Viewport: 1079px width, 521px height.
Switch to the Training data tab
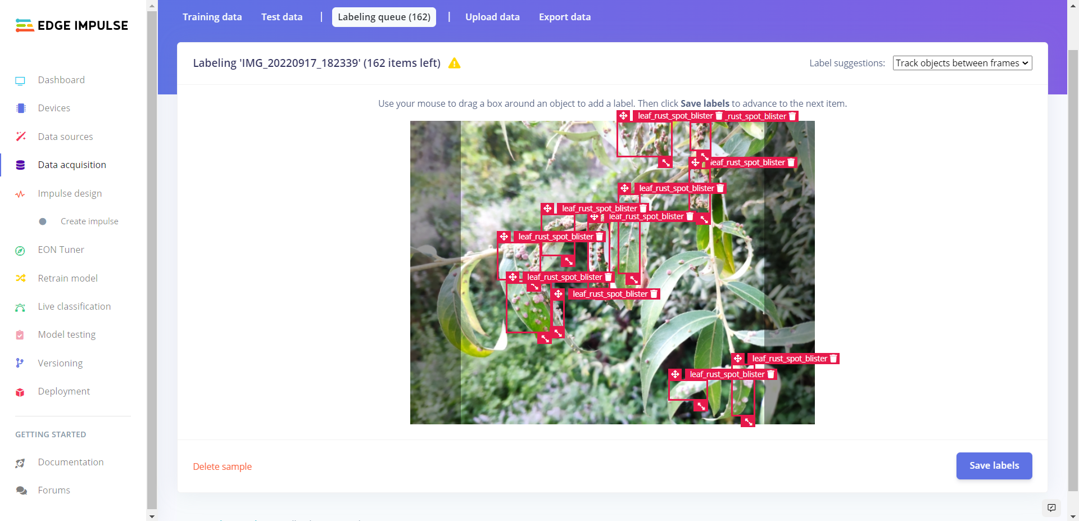click(212, 17)
